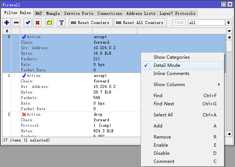Open the funnel Filter icon

click(61, 23)
